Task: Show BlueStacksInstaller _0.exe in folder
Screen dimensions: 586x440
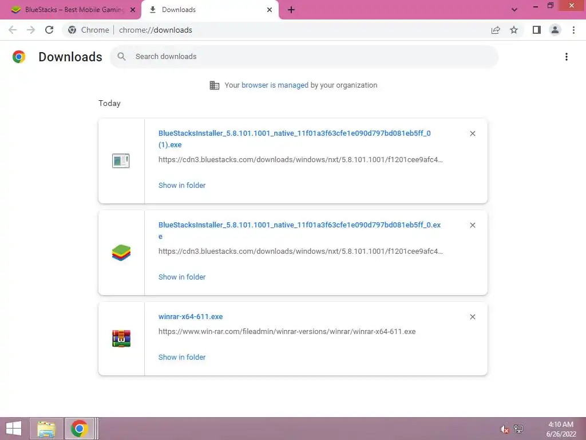Action: point(182,277)
